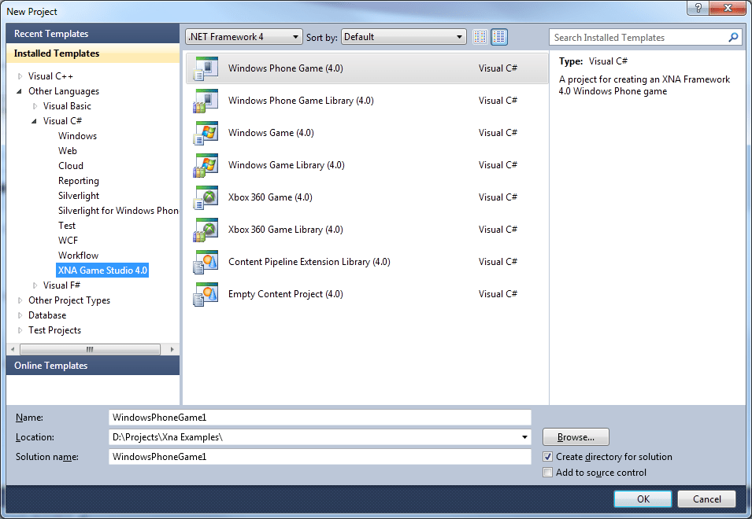Viewport: 752px width, 519px height.
Task: Open the Sort by Default dropdown
Action: click(x=403, y=37)
